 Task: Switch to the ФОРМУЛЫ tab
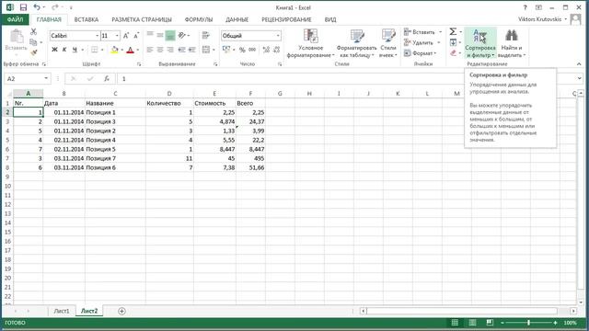(x=199, y=19)
